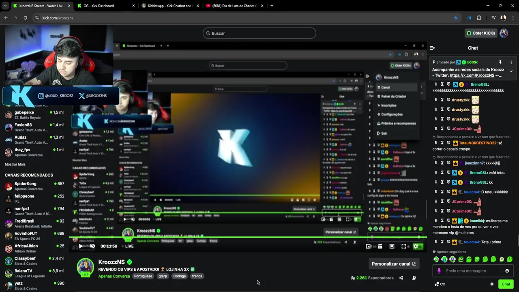
Task: Open the tab search dropdown arrow
Action: [x=5, y=6]
